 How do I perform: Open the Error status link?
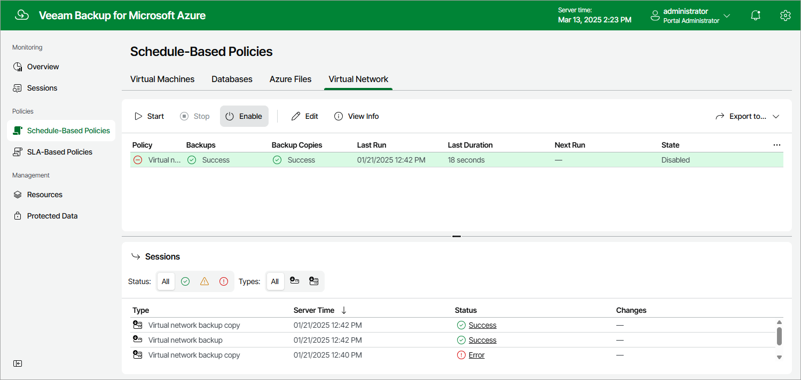point(477,355)
